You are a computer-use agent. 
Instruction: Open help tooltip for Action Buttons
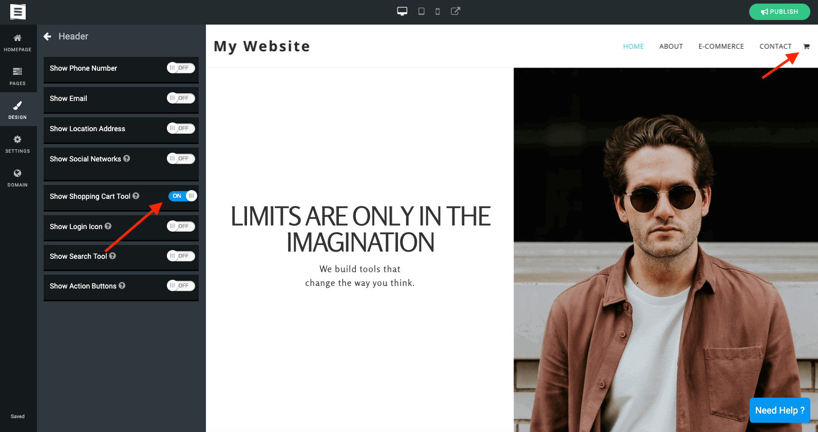(122, 285)
